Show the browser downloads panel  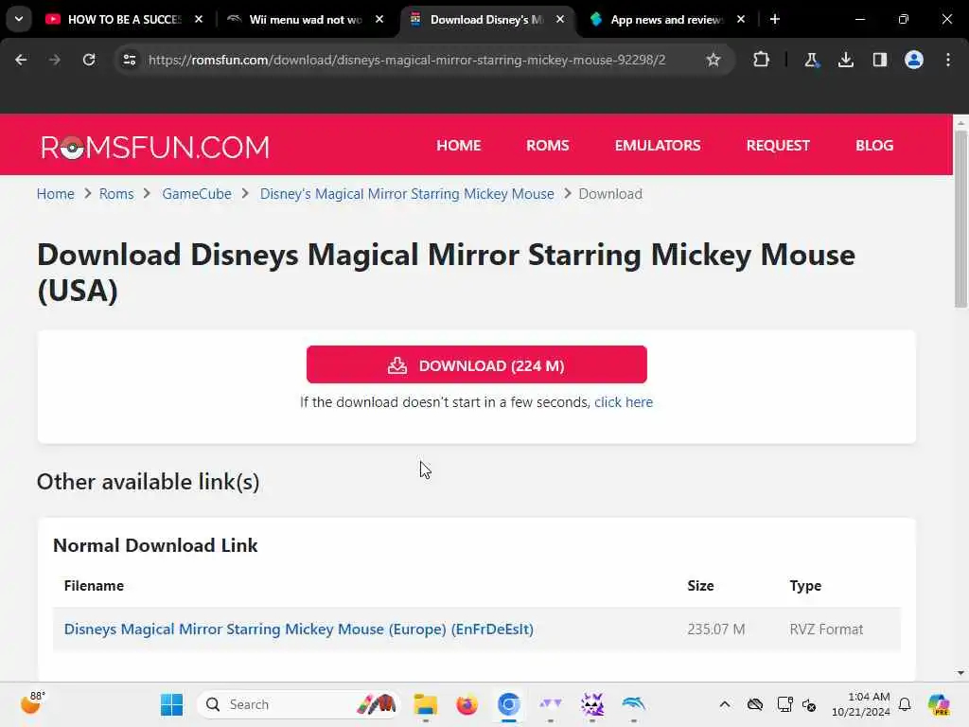[x=845, y=60]
